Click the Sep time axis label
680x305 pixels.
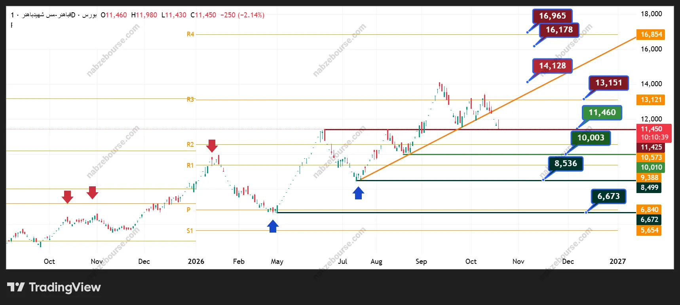coord(421,261)
